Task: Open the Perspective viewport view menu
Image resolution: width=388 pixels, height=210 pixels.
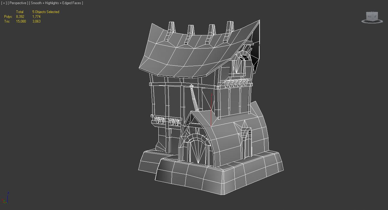Action: click(18, 3)
